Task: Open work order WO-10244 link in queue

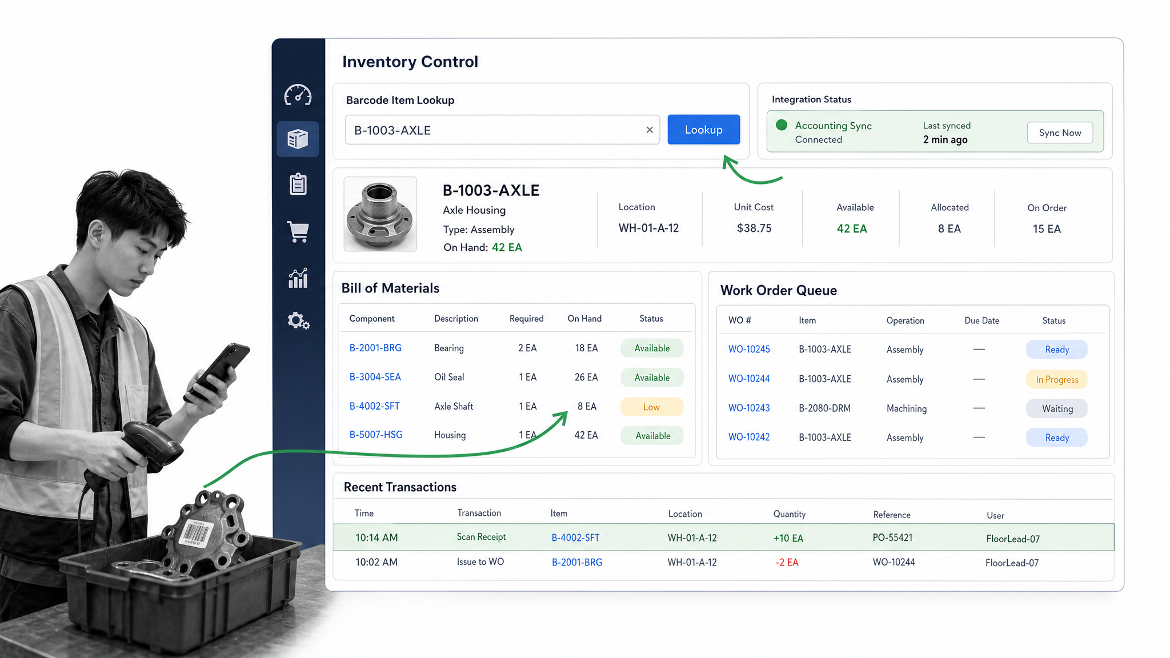Action: coord(749,379)
